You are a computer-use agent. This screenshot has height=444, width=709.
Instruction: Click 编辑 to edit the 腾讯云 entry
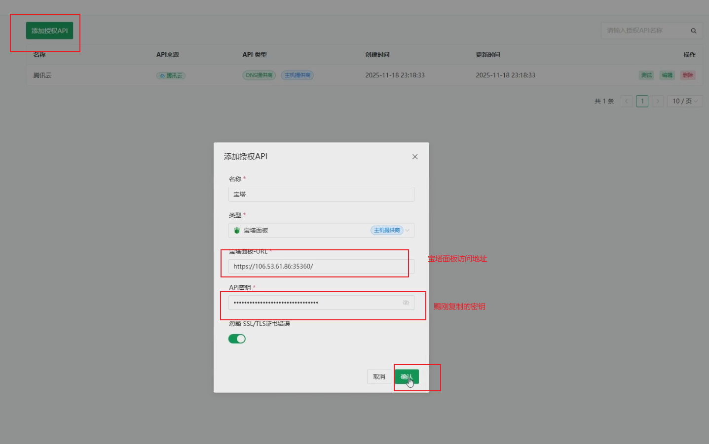667,75
